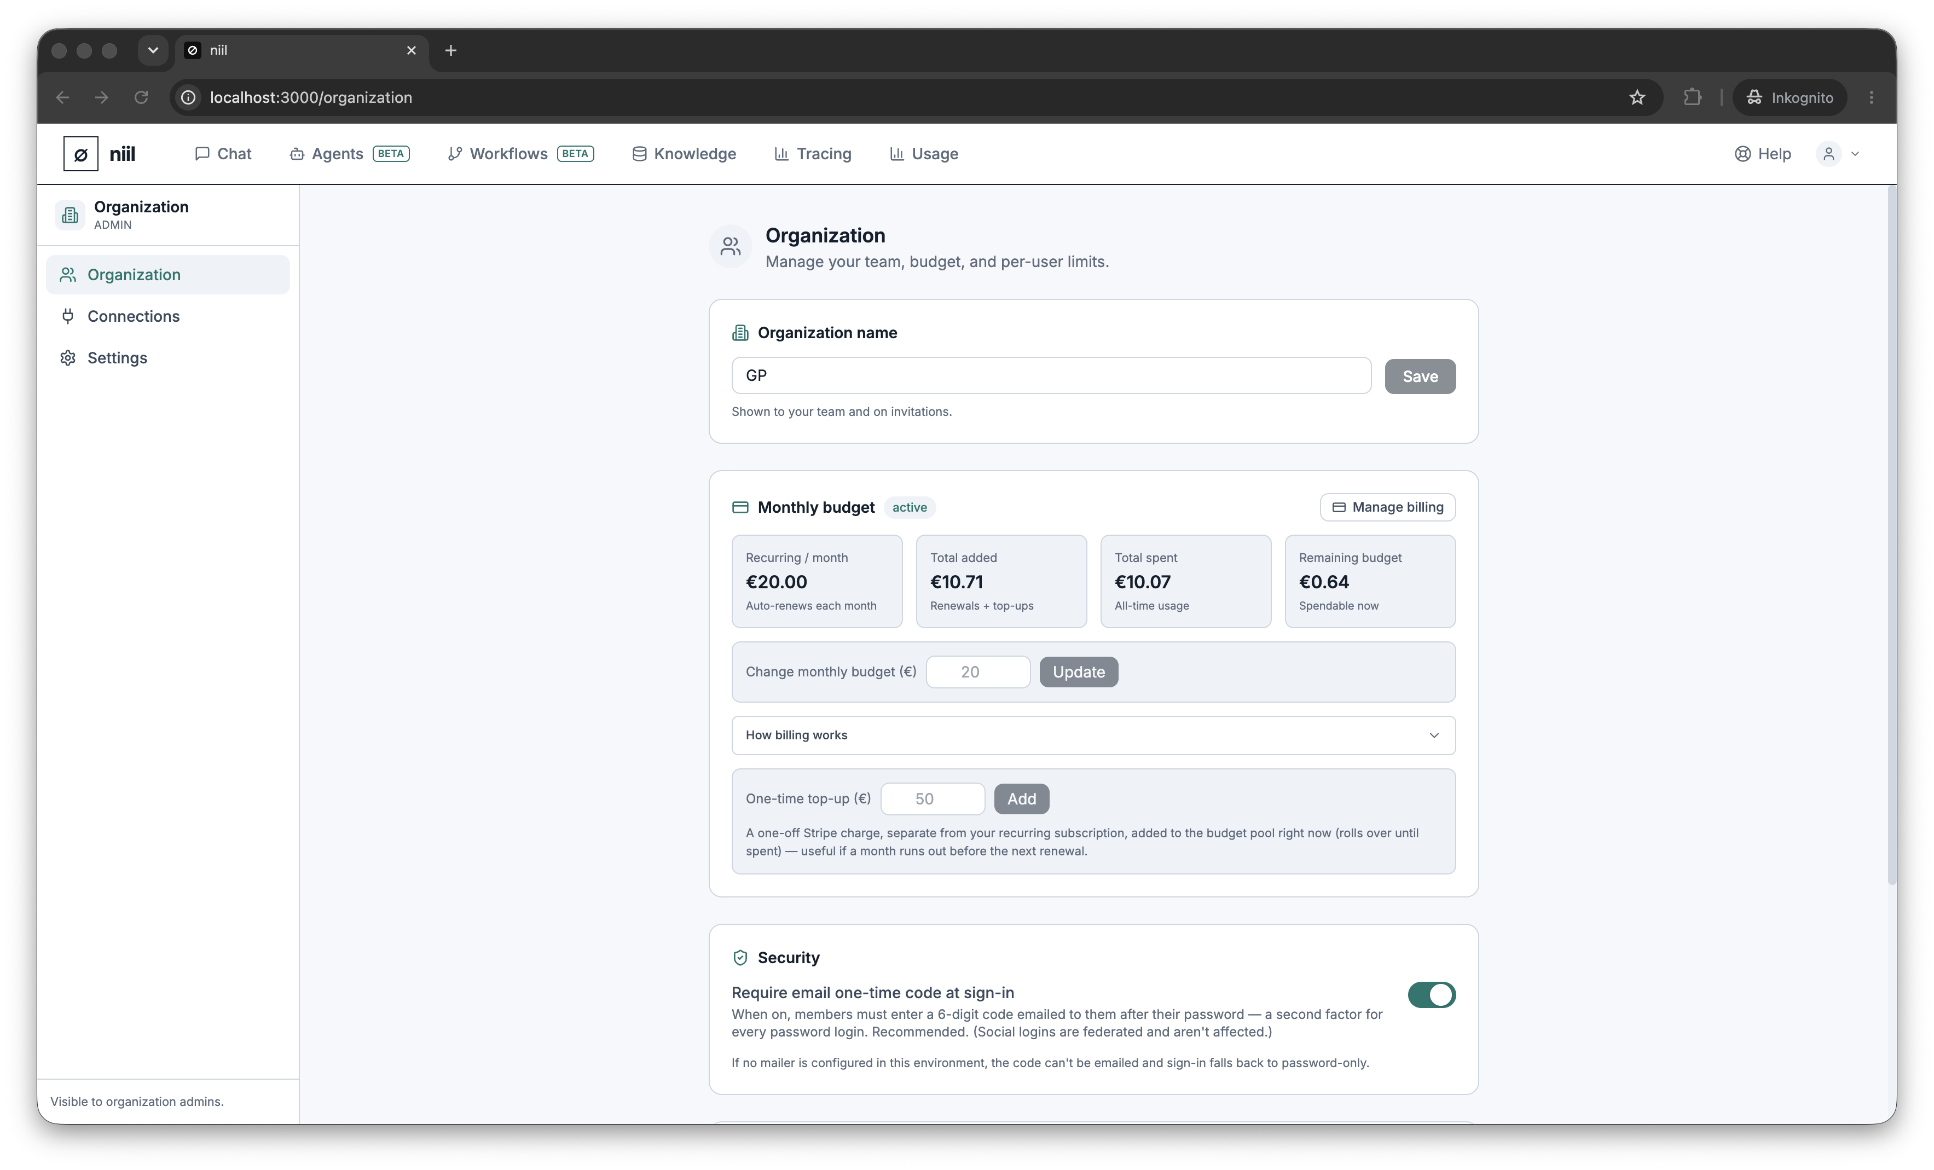The width and height of the screenshot is (1934, 1170).
Task: Open the browser extensions puzzle icon
Action: click(x=1693, y=97)
